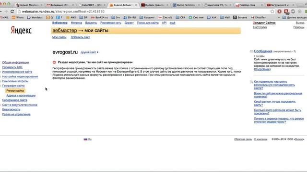307x172 pixels.
Task: Open the Настройка account link
Action: [260, 27]
